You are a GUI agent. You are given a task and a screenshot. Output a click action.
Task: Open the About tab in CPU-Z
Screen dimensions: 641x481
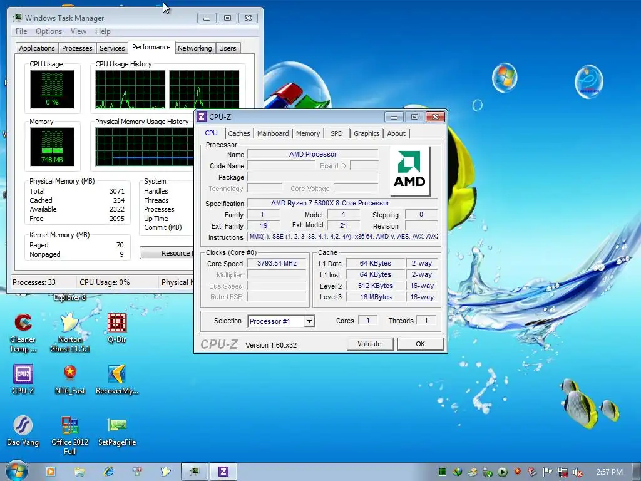(x=396, y=133)
